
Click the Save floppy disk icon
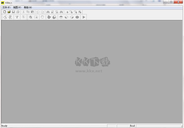[13, 12]
